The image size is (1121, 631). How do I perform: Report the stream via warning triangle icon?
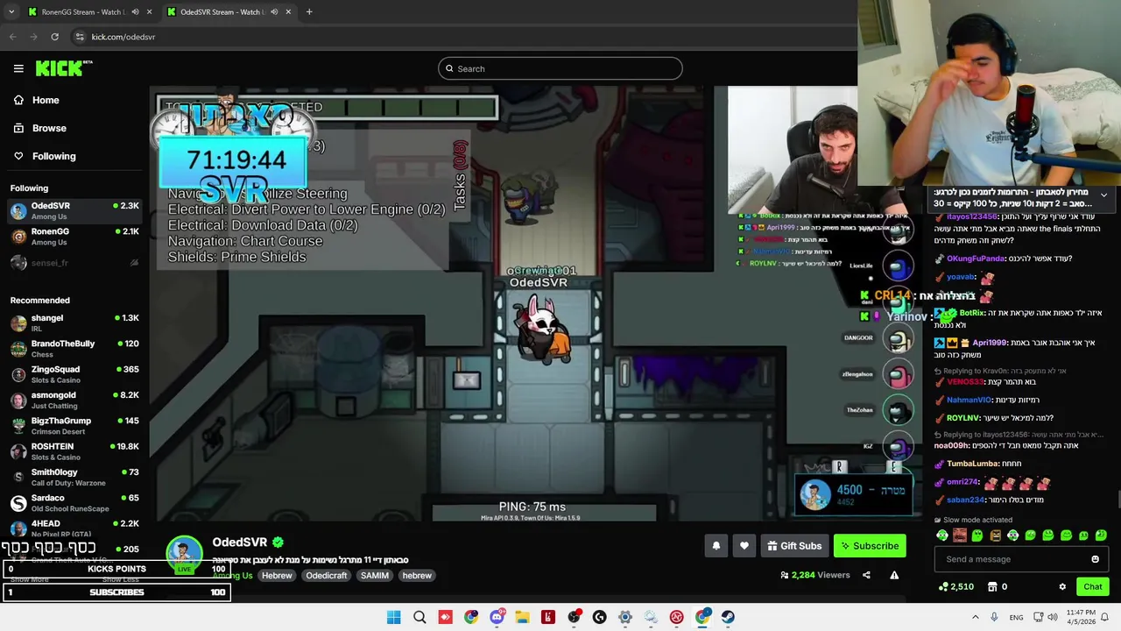pyautogui.click(x=894, y=575)
